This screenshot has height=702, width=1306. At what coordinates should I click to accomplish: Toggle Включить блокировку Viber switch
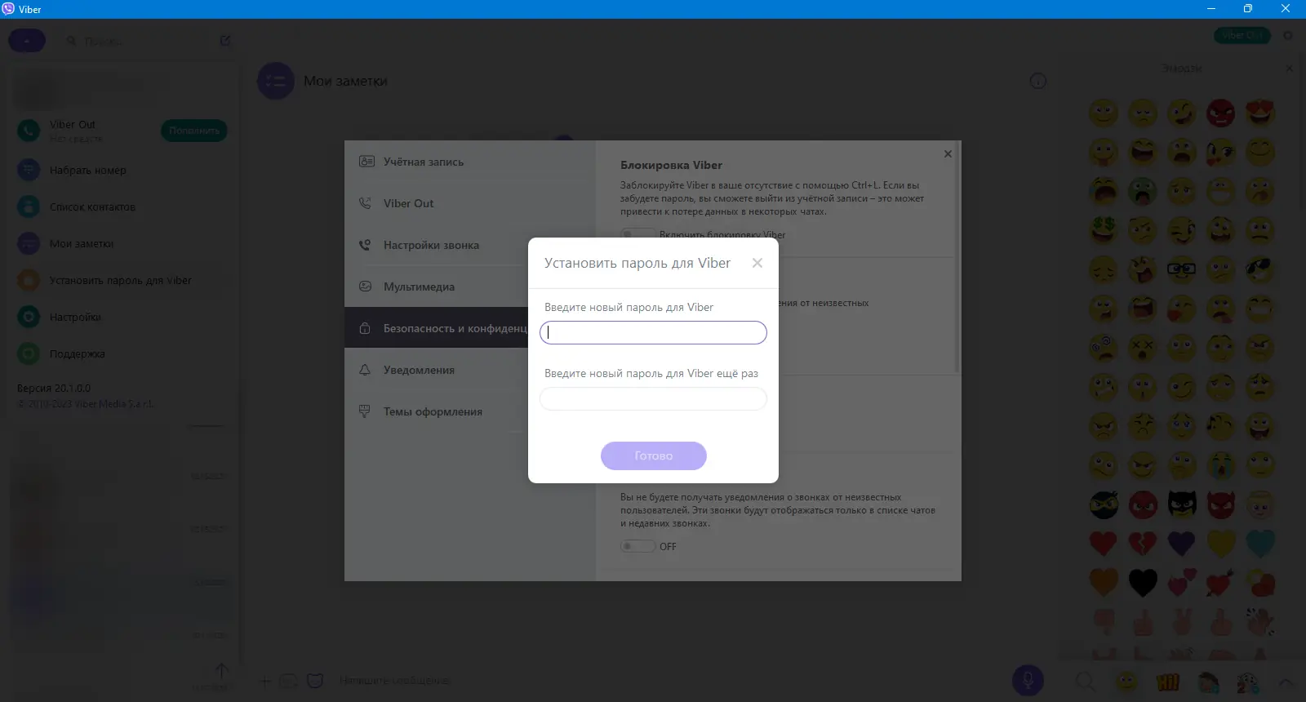[x=637, y=233]
